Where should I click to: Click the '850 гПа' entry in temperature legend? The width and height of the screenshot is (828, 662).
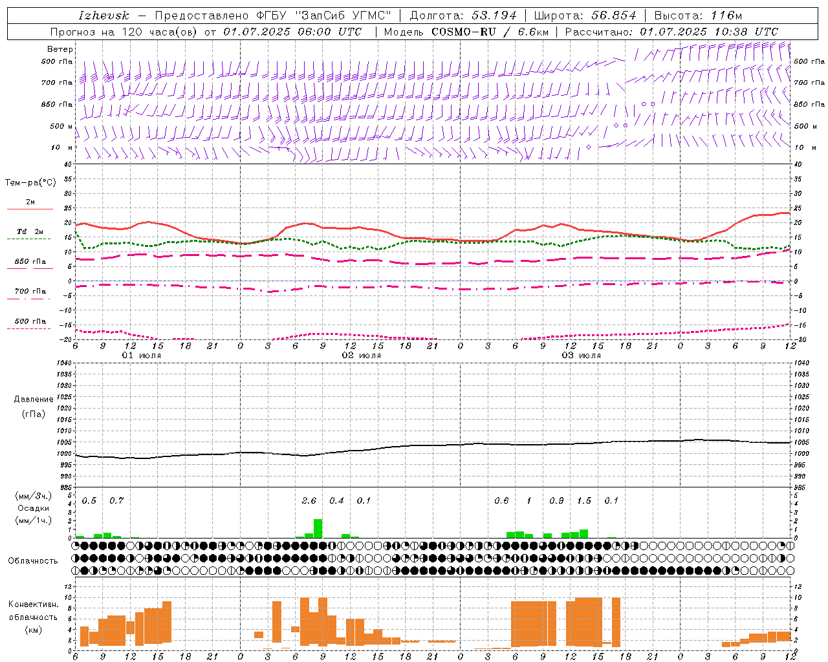tap(30, 262)
